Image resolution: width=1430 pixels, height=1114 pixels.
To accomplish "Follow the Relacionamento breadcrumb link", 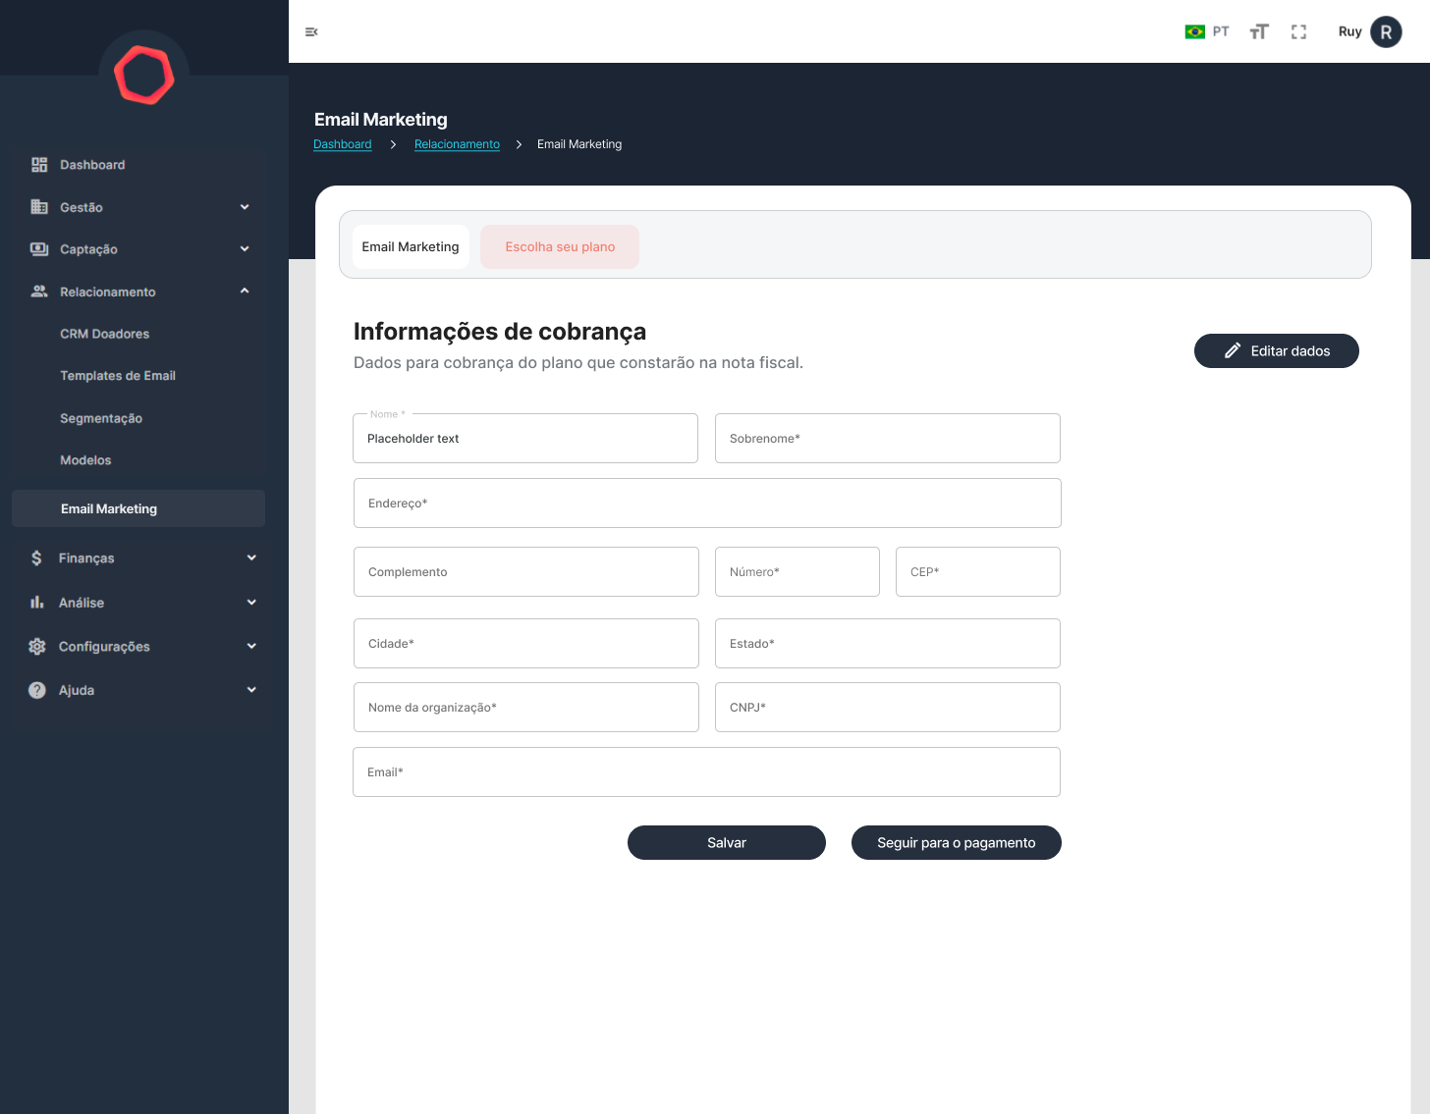I will click(457, 144).
